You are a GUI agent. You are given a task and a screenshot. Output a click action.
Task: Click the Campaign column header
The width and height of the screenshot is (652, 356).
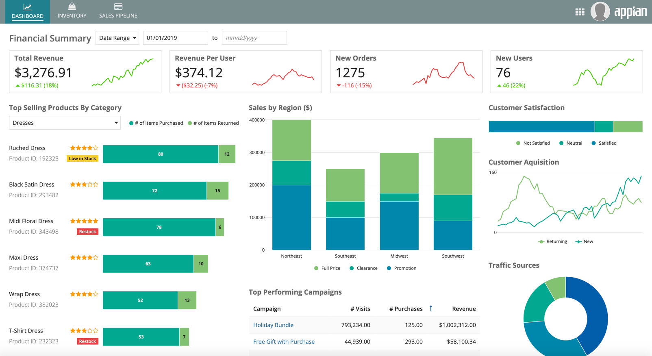[x=267, y=309]
